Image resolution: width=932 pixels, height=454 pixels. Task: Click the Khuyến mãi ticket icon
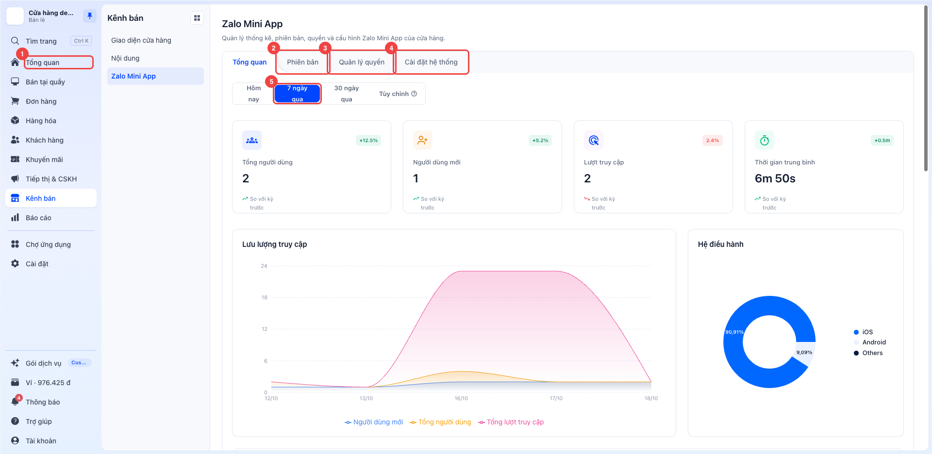(x=15, y=159)
